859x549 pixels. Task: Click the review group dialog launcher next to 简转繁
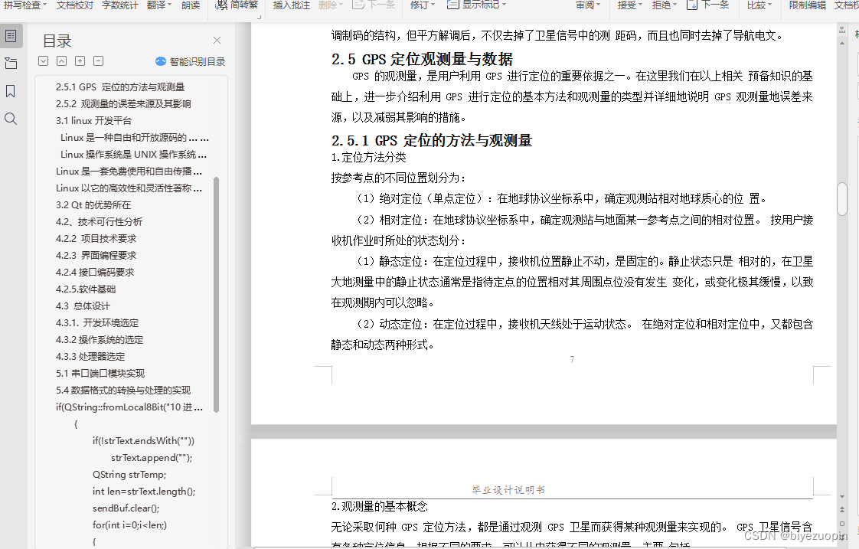pyautogui.click(x=259, y=17)
